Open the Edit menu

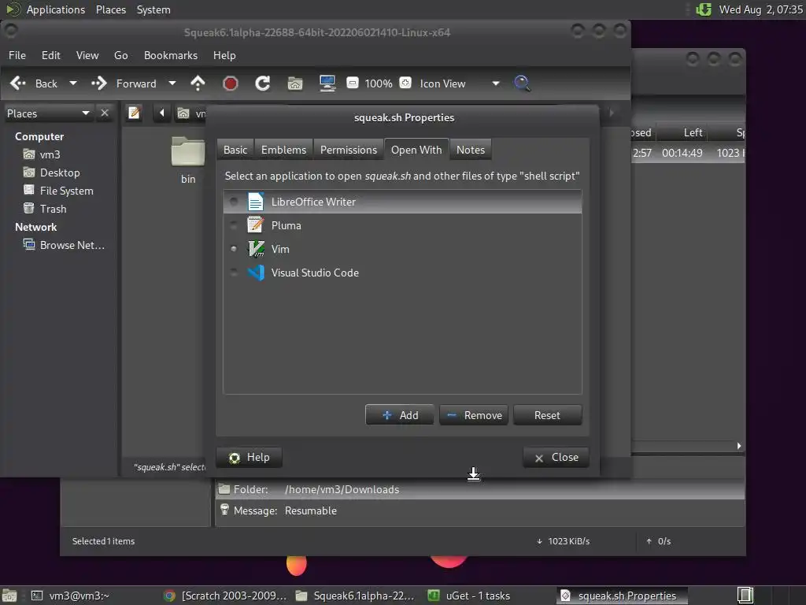coord(50,55)
